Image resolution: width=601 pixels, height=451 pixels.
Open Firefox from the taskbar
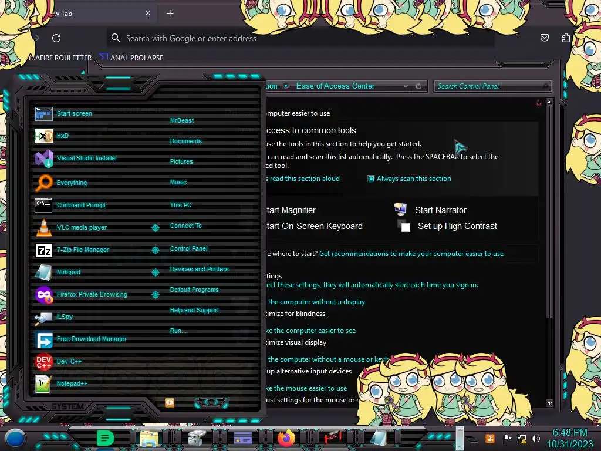[286, 438]
